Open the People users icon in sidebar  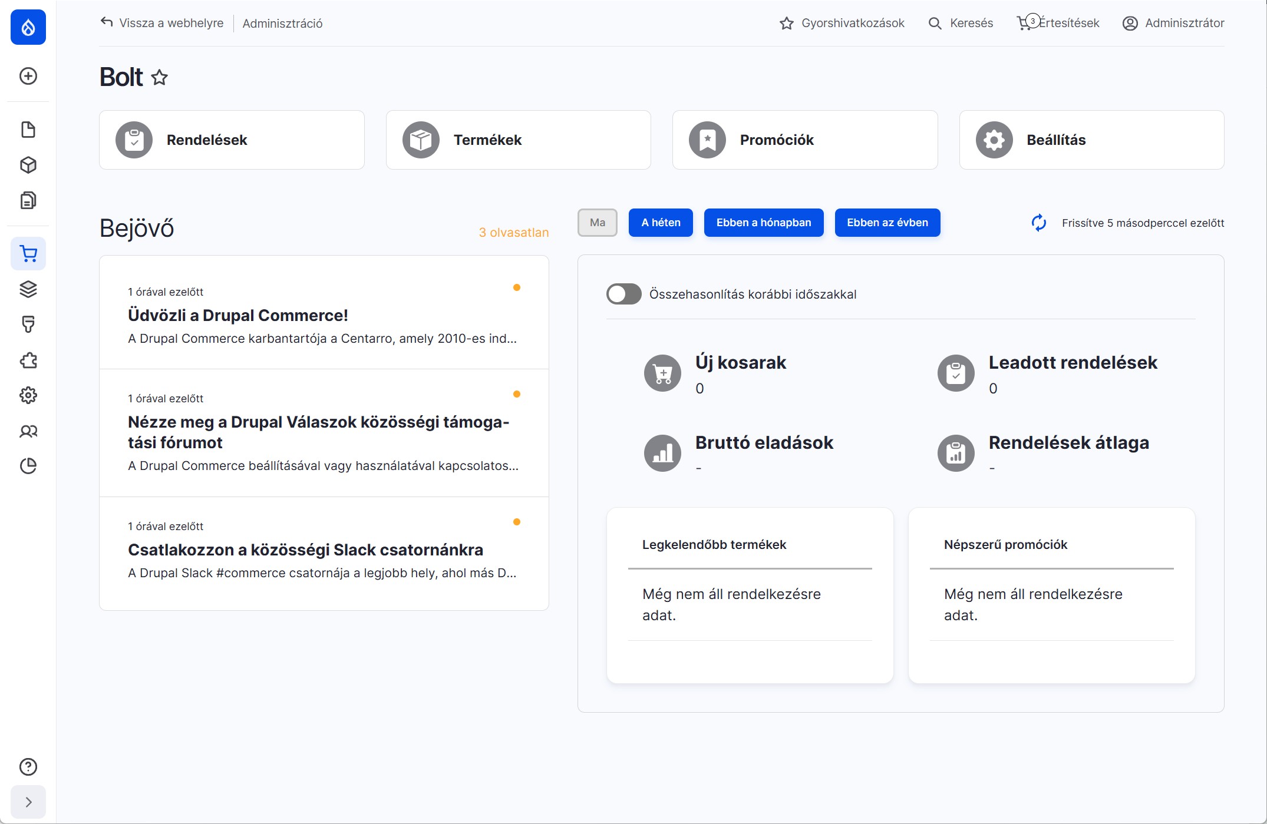click(x=28, y=431)
